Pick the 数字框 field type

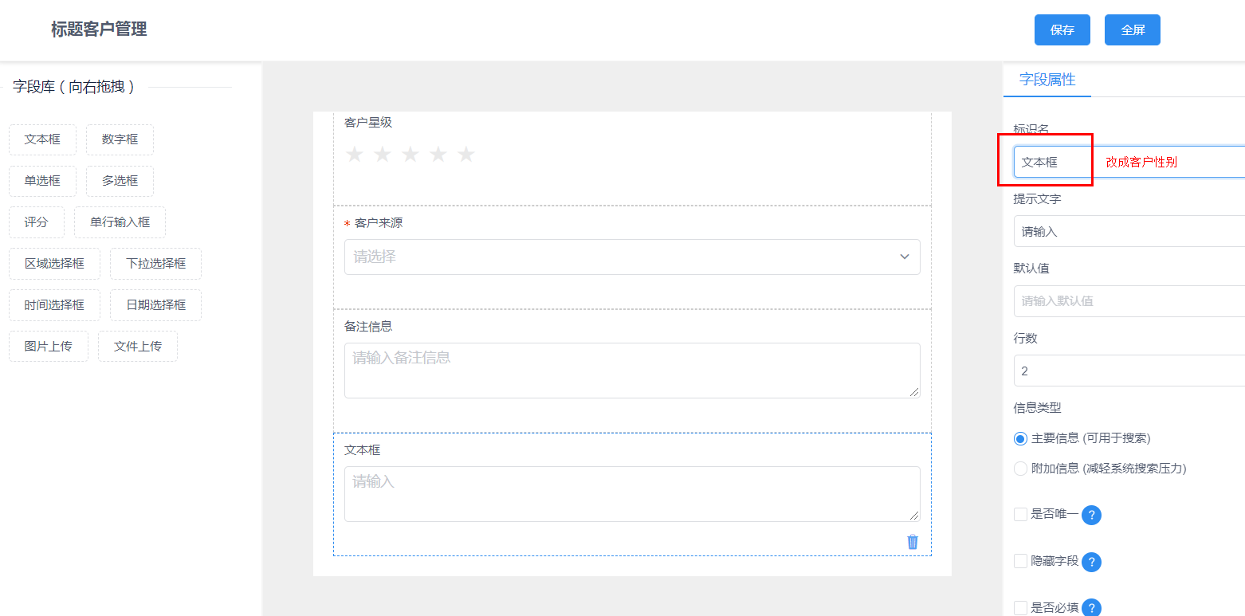120,139
